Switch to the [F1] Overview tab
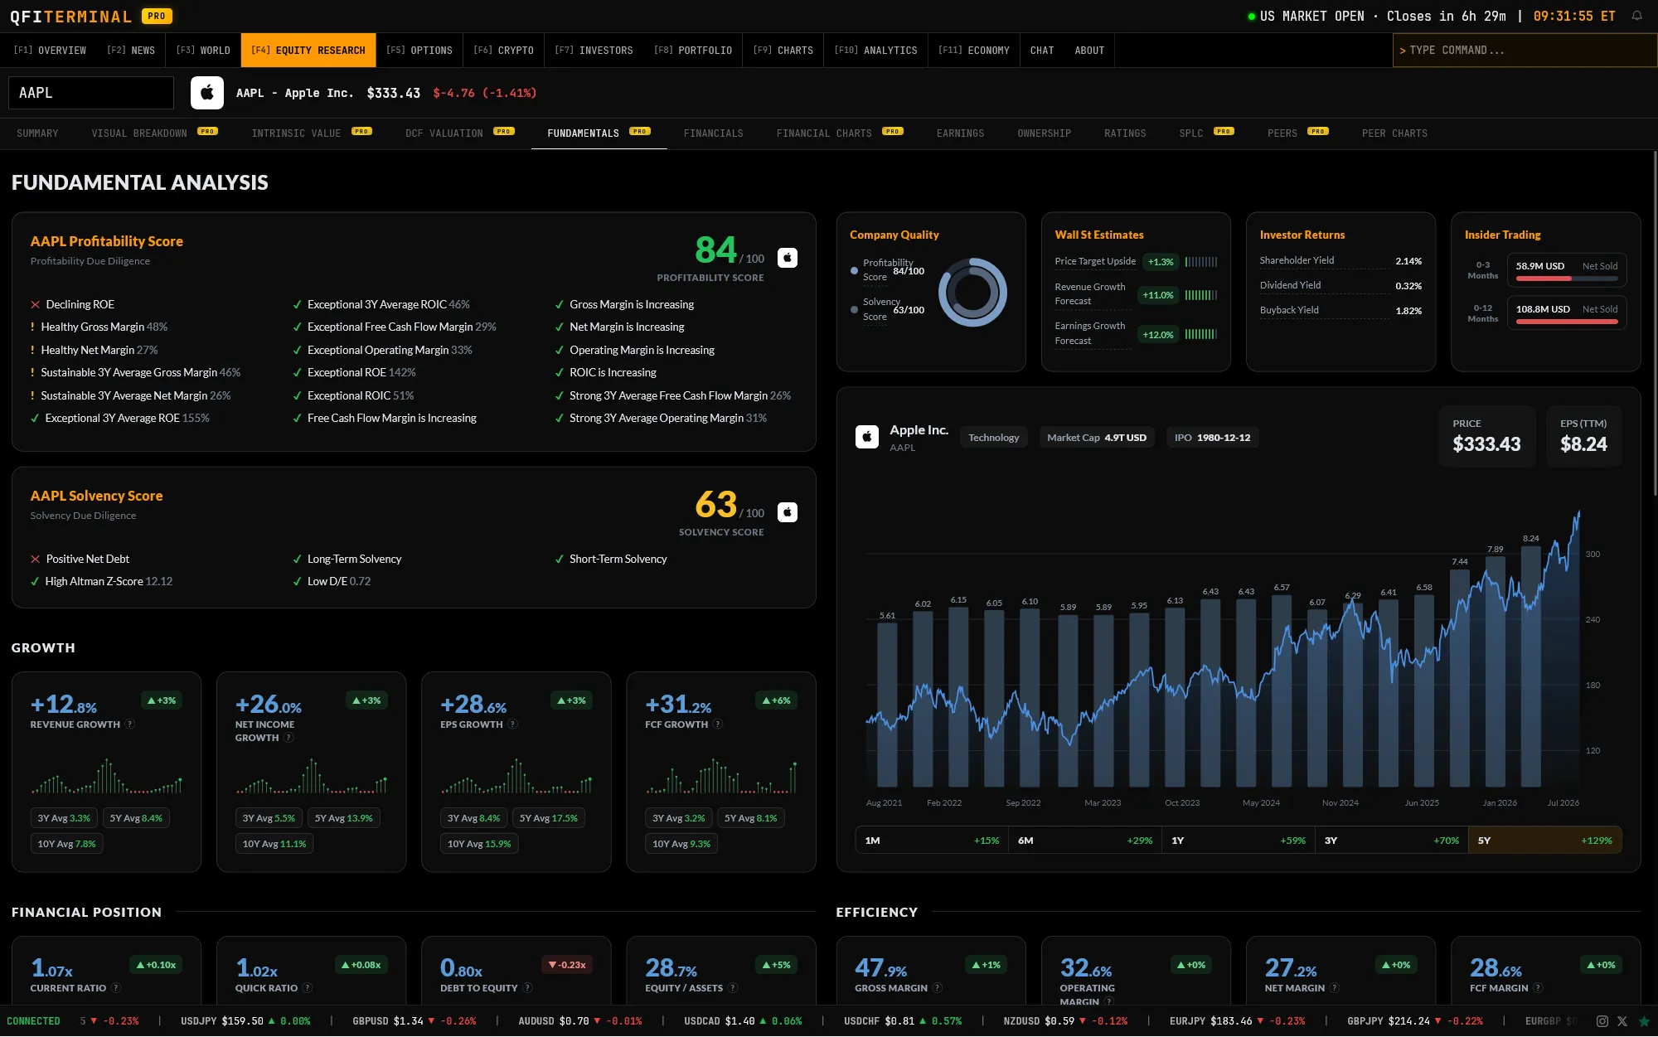The image size is (1658, 1037). [50, 51]
